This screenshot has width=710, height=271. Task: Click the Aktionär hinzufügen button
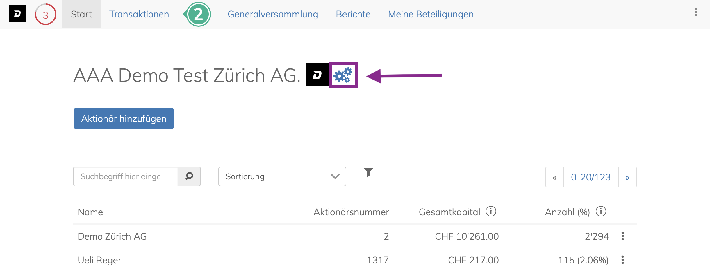tap(124, 118)
